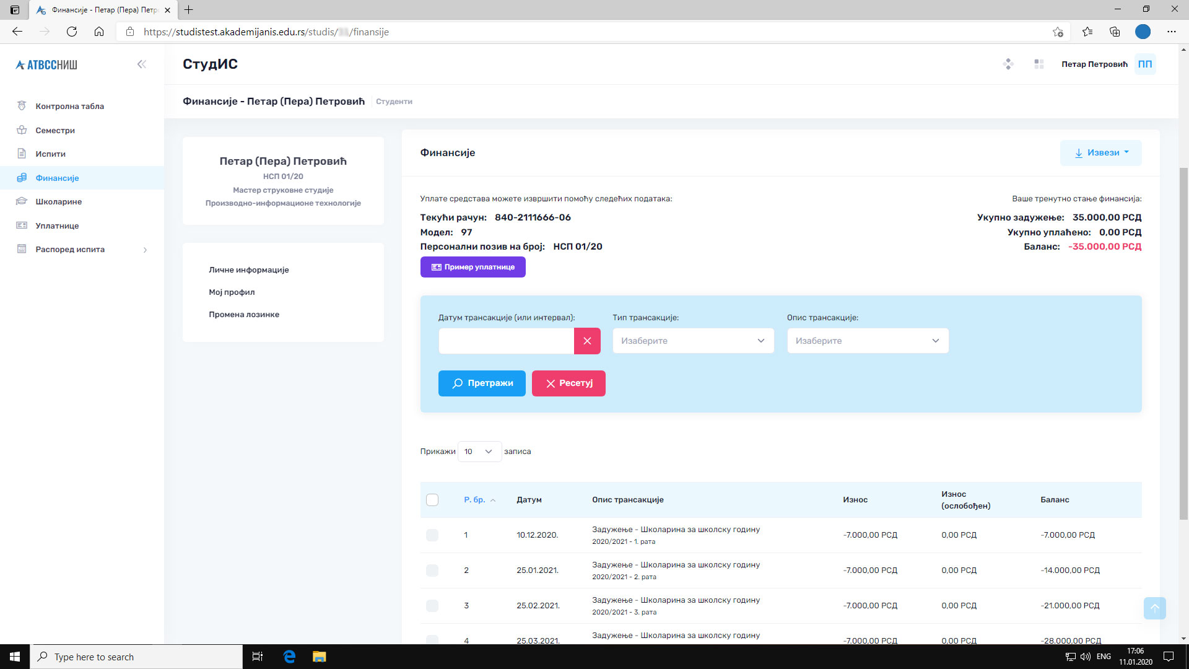Screen dimensions: 1189x669
Task: Open Тип трансакције dropdown
Action: (x=693, y=341)
